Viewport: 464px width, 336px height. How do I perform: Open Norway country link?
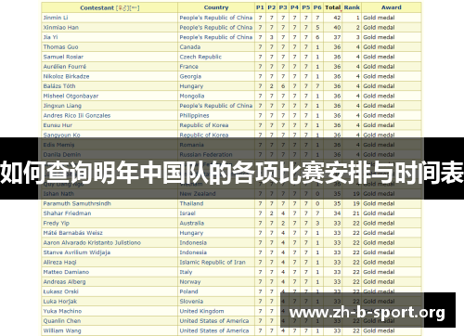pyautogui.click(x=190, y=282)
